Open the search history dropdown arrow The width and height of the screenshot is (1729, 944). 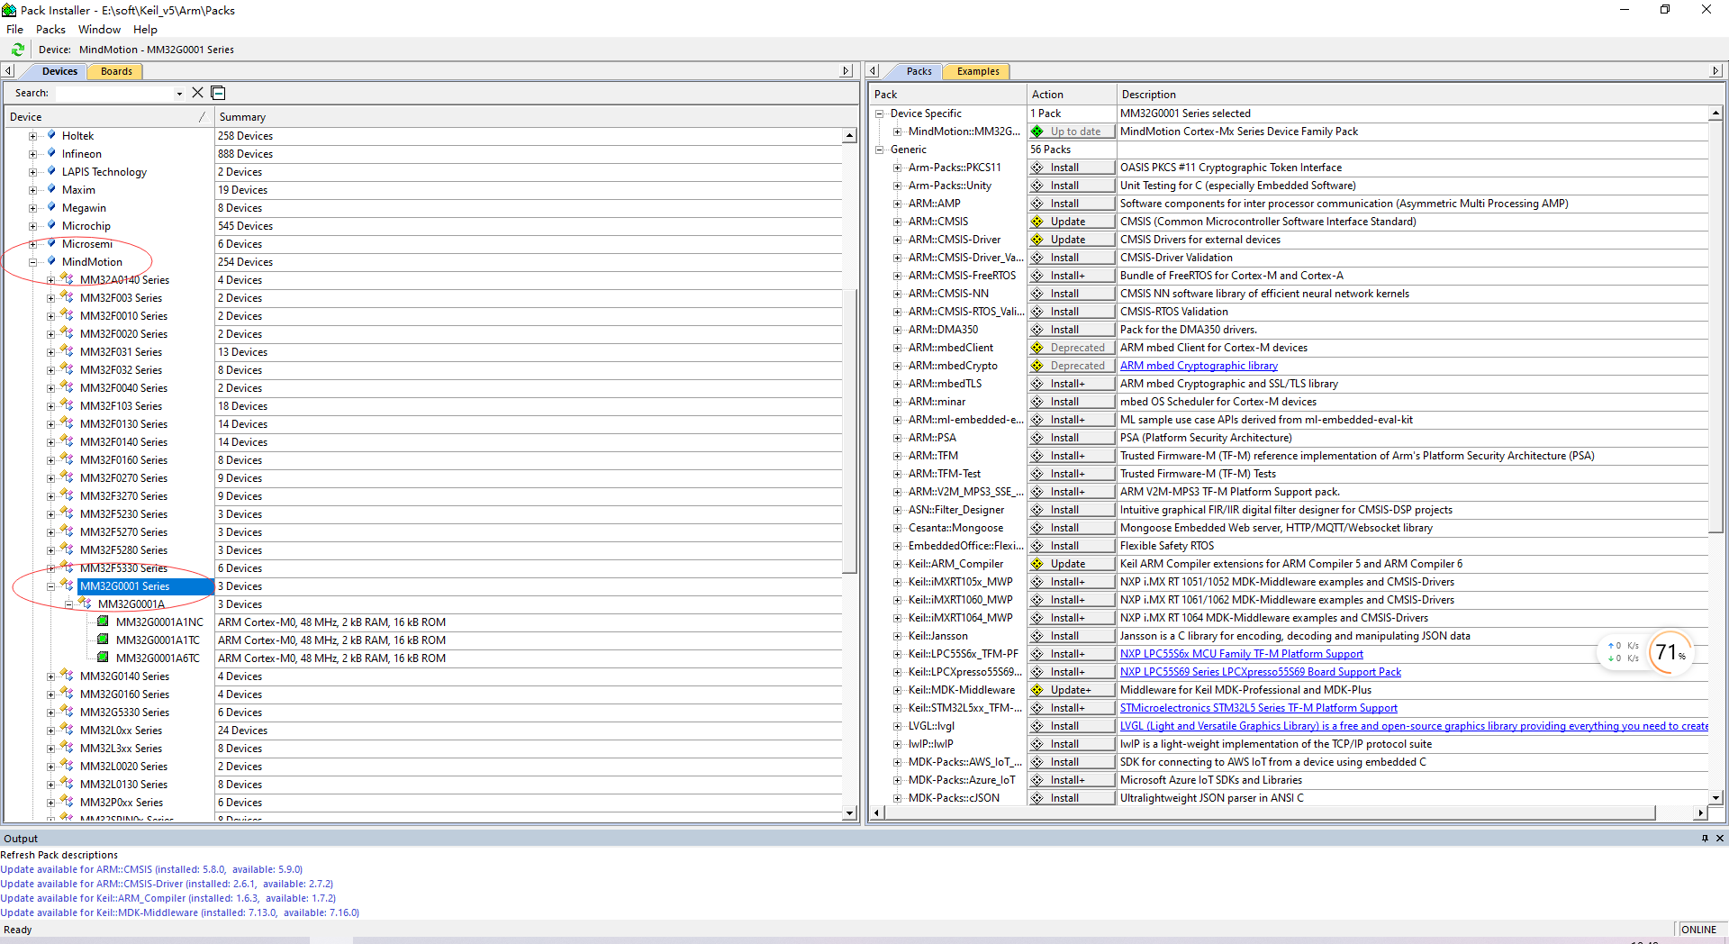pos(179,94)
